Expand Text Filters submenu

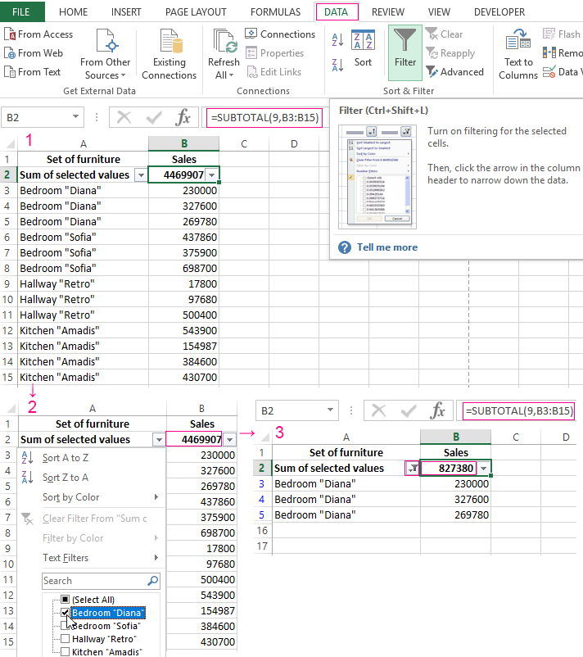[x=90, y=558]
